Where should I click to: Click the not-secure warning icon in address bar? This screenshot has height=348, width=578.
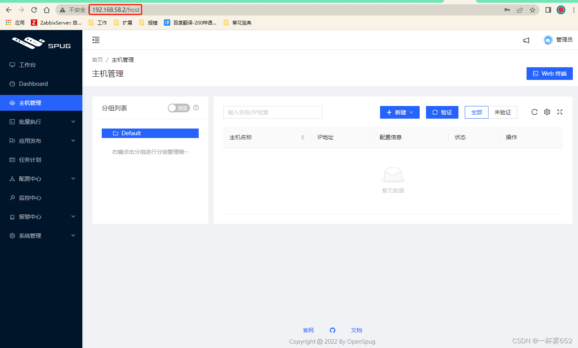click(x=63, y=10)
